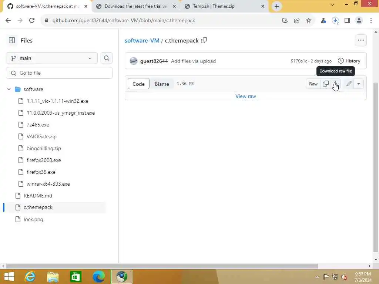Image resolution: width=379 pixels, height=284 pixels.
Task: Toggle browser side panel icon
Action: pyautogui.click(x=347, y=21)
